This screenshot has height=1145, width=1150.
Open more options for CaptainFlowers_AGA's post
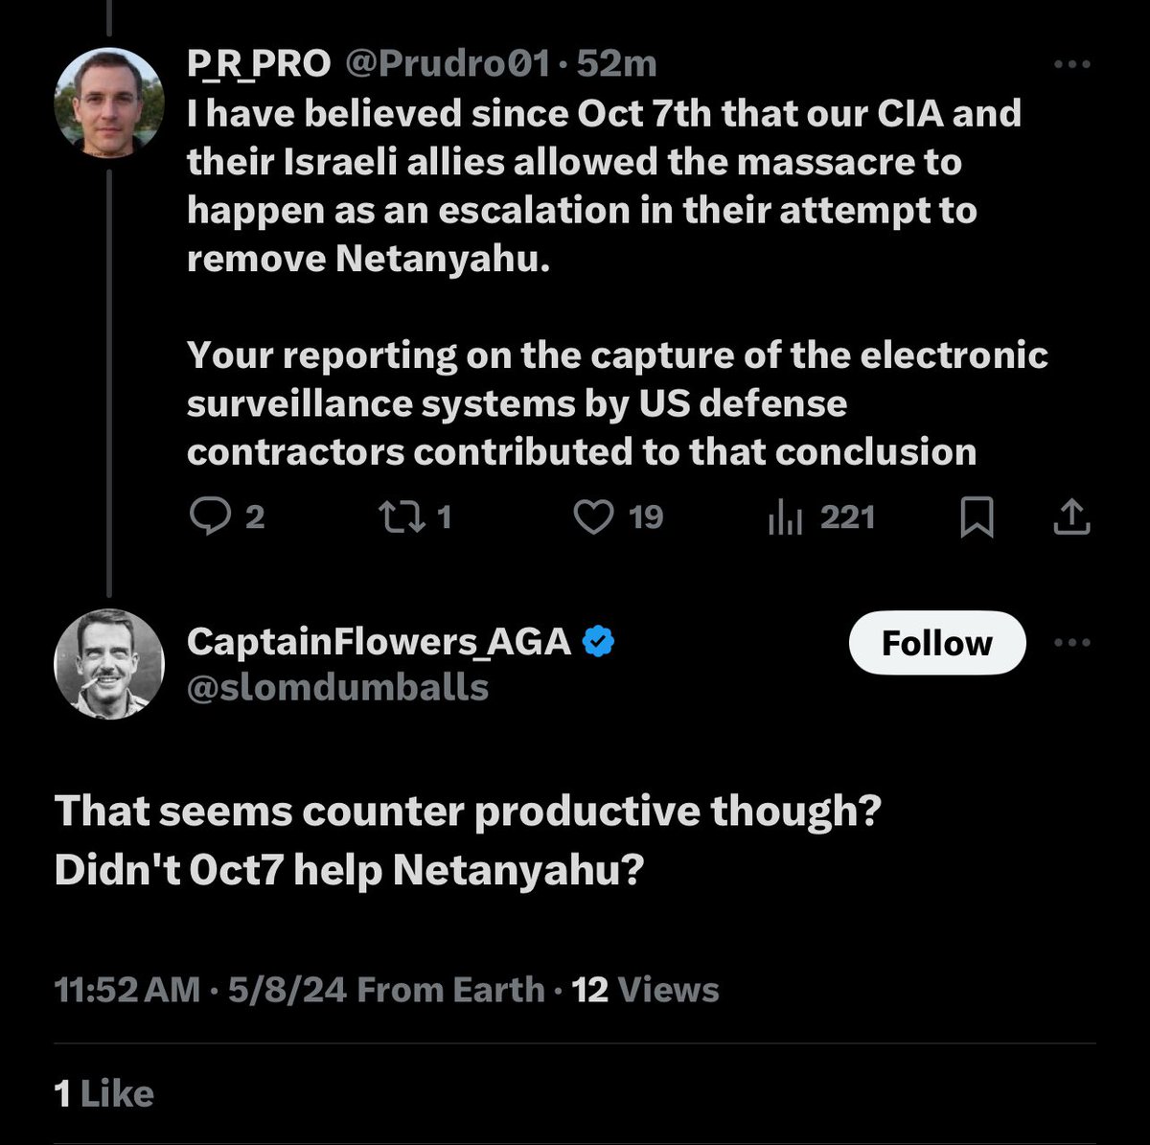click(1071, 643)
